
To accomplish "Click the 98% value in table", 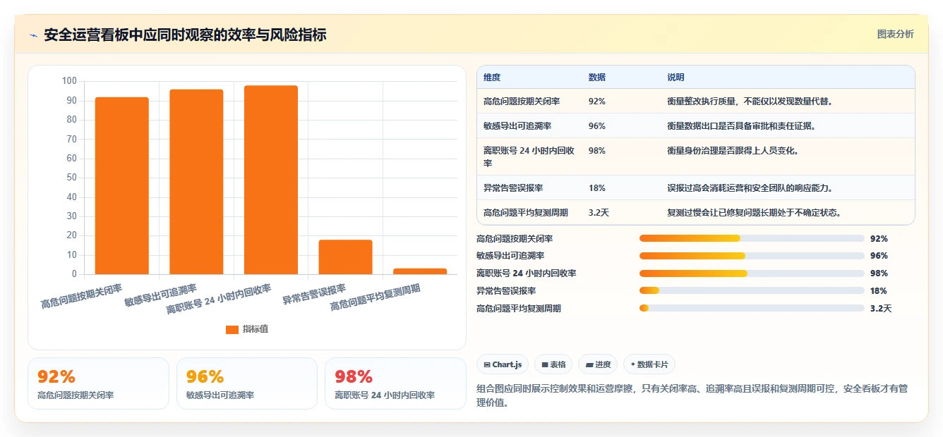I will [596, 150].
